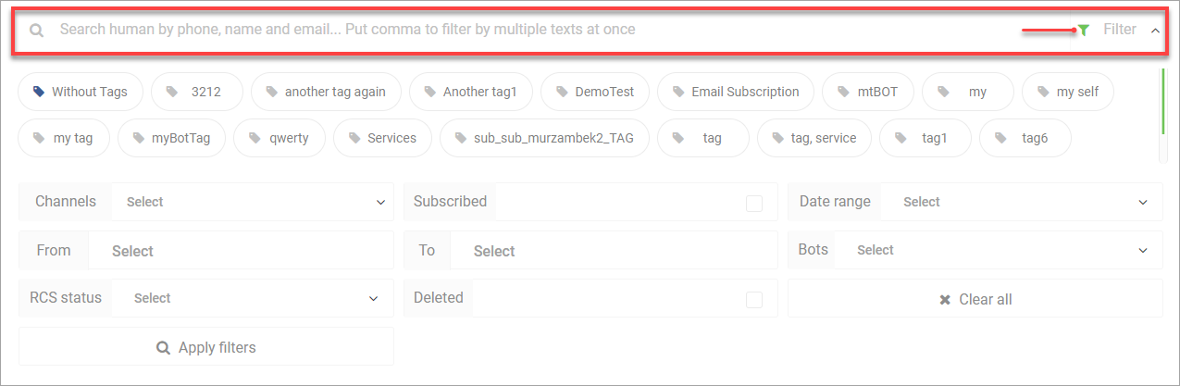Screen dimensions: 1180x386
Task: Open the Date range dropdown
Action: pos(1022,202)
